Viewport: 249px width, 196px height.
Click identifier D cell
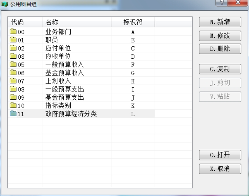click(x=133, y=57)
